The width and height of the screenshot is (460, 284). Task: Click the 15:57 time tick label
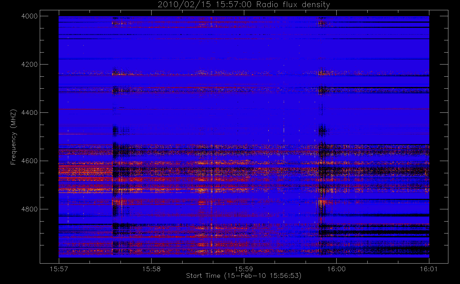pyautogui.click(x=59, y=269)
